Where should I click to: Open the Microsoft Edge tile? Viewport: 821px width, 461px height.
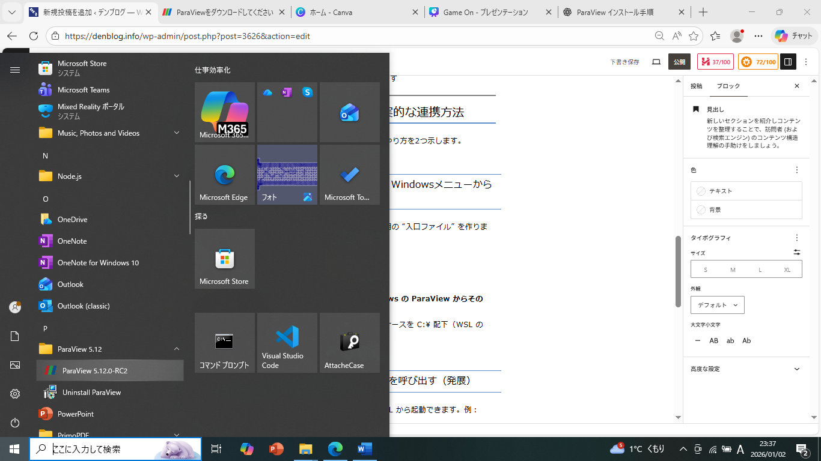pyautogui.click(x=225, y=175)
